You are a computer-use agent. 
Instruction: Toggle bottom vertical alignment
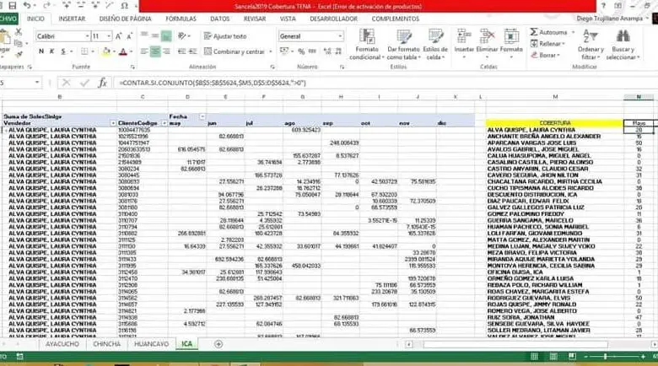tap(166, 36)
